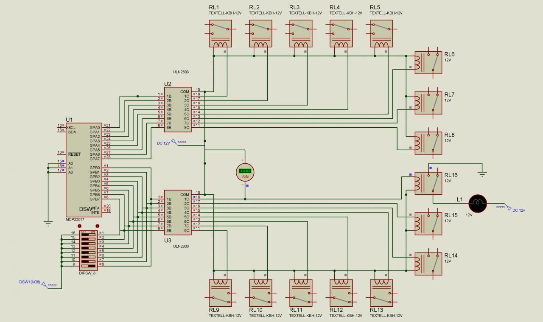Select the RL14 12V relay

click(428, 264)
